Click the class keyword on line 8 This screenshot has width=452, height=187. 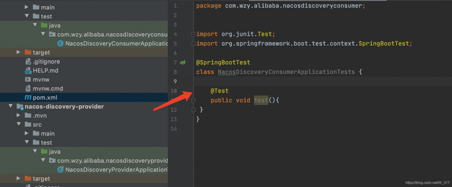pos(205,72)
